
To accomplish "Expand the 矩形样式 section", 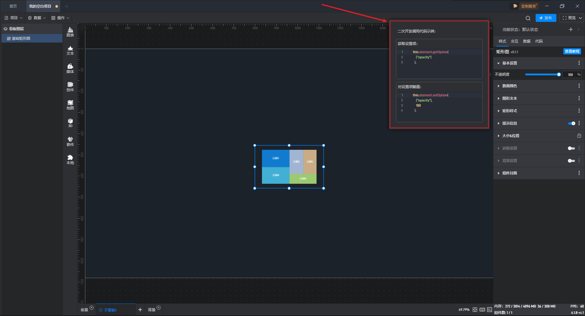I will point(509,111).
